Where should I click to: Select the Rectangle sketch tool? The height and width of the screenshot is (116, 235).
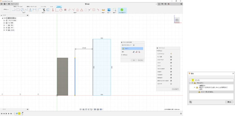pos(18,10)
